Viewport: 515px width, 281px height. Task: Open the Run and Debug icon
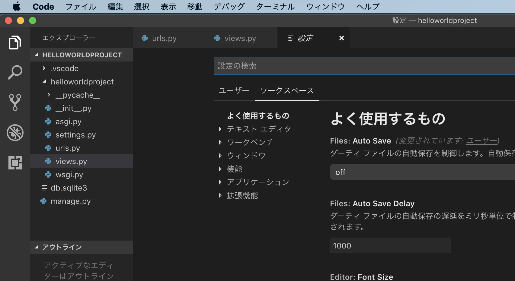[15, 133]
